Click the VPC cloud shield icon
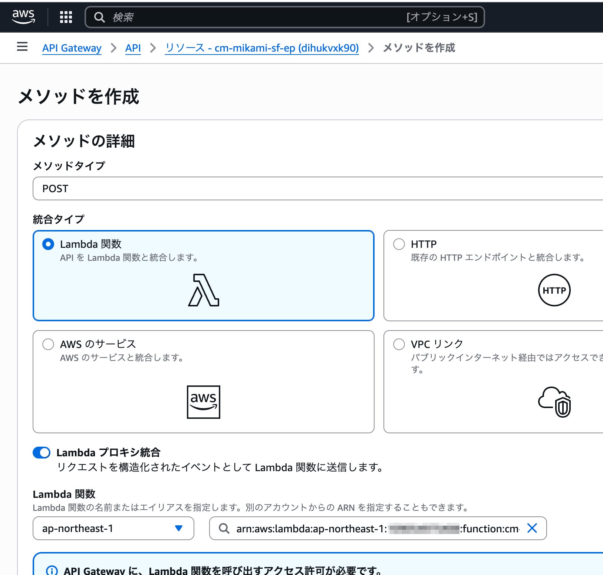The width and height of the screenshot is (603, 575). click(x=555, y=402)
